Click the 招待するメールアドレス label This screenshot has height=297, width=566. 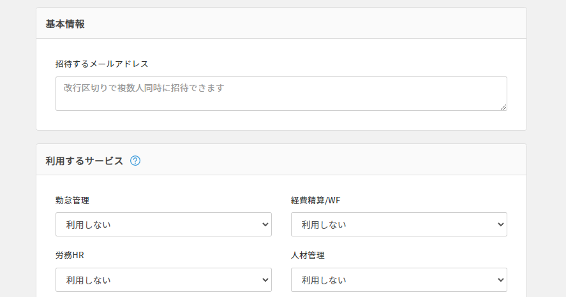(x=102, y=64)
